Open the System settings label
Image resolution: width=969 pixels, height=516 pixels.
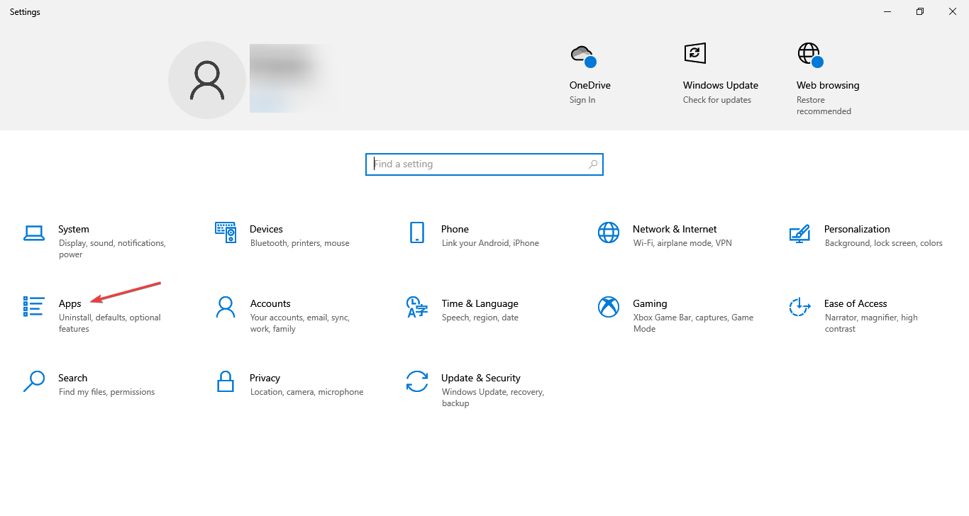pos(74,229)
